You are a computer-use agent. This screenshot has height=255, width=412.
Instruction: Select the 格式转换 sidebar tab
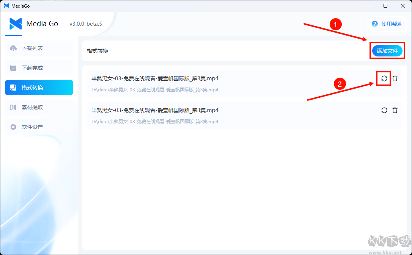click(39, 88)
